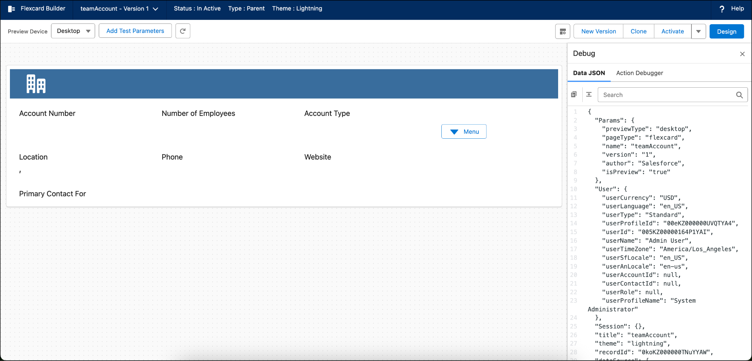This screenshot has height=361, width=752.
Task: Click the Phone field label
Action: (x=172, y=157)
